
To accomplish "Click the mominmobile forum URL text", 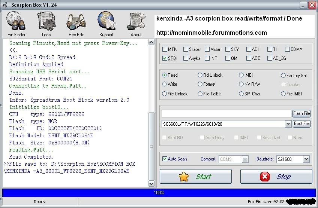I will tap(211, 33).
